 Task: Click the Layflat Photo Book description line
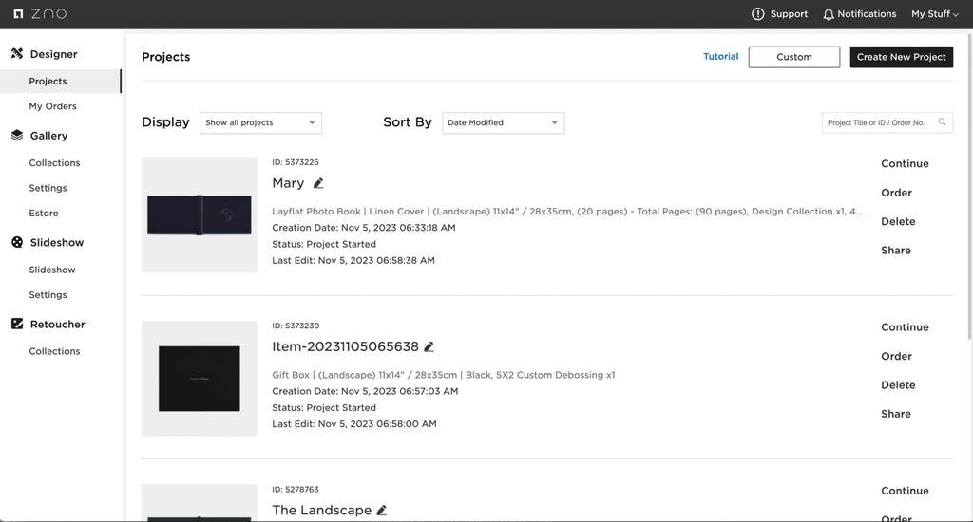pyautogui.click(x=567, y=212)
